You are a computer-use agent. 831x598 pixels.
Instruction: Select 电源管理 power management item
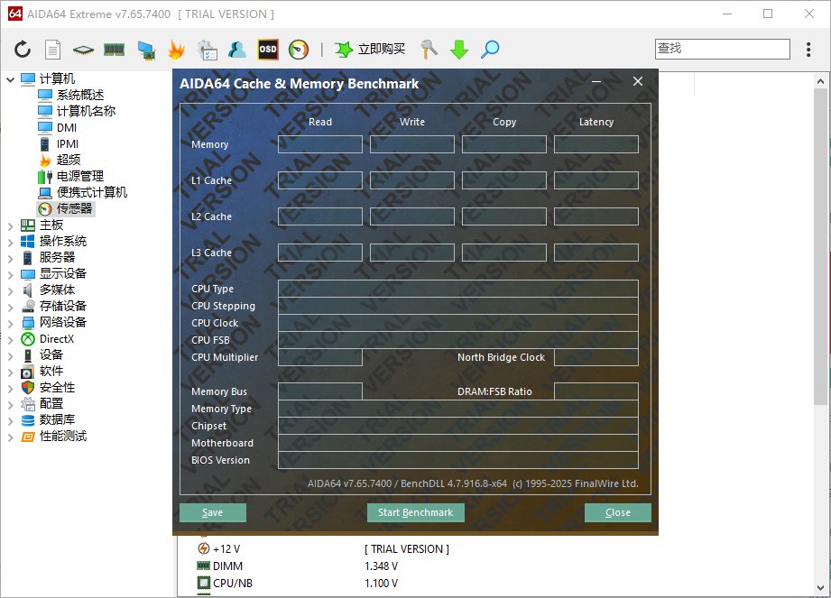pos(80,177)
